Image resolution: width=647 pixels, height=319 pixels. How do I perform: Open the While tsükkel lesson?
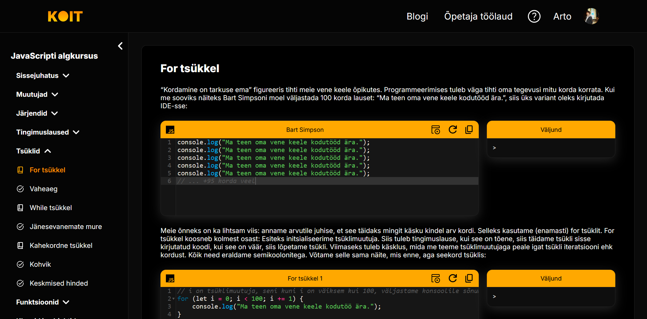pos(51,208)
